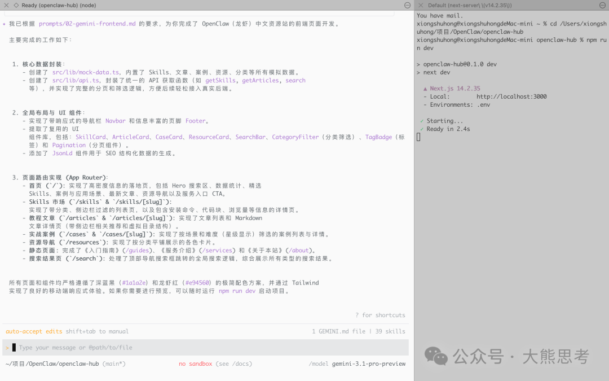
Task: Click the message input field at the bottom
Action: [x=113, y=347]
